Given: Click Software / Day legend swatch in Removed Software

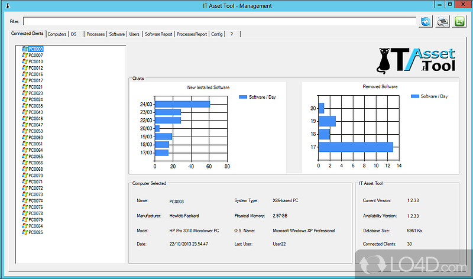Looking at the screenshot, I should (414, 96).
